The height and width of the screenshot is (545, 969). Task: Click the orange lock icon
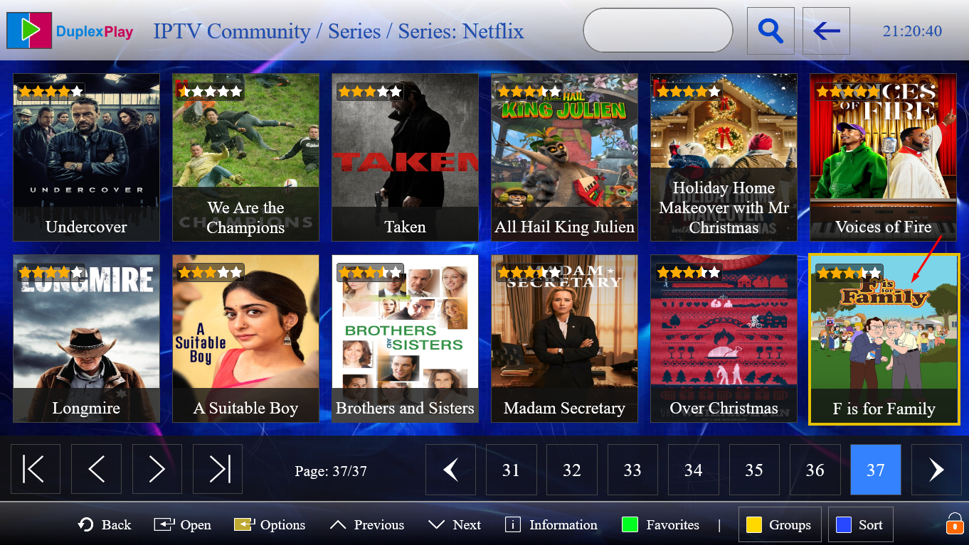coord(954,524)
